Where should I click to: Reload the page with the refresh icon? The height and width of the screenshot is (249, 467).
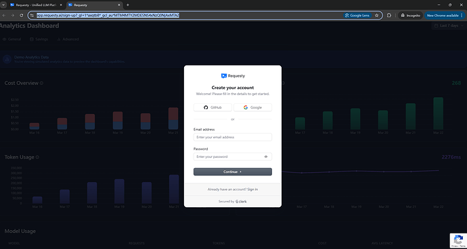pos(22,16)
